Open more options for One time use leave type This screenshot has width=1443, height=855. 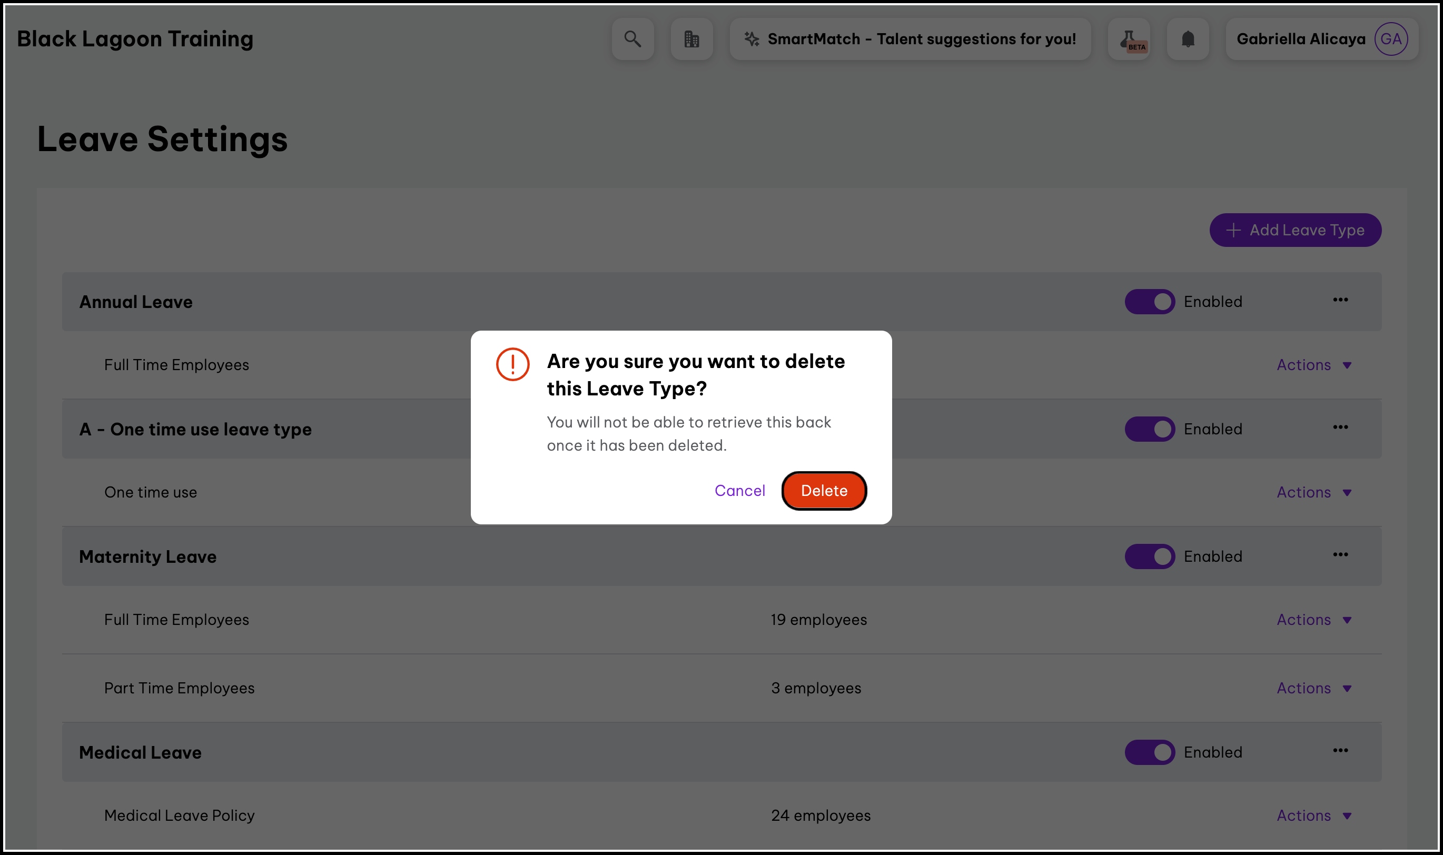coord(1340,427)
